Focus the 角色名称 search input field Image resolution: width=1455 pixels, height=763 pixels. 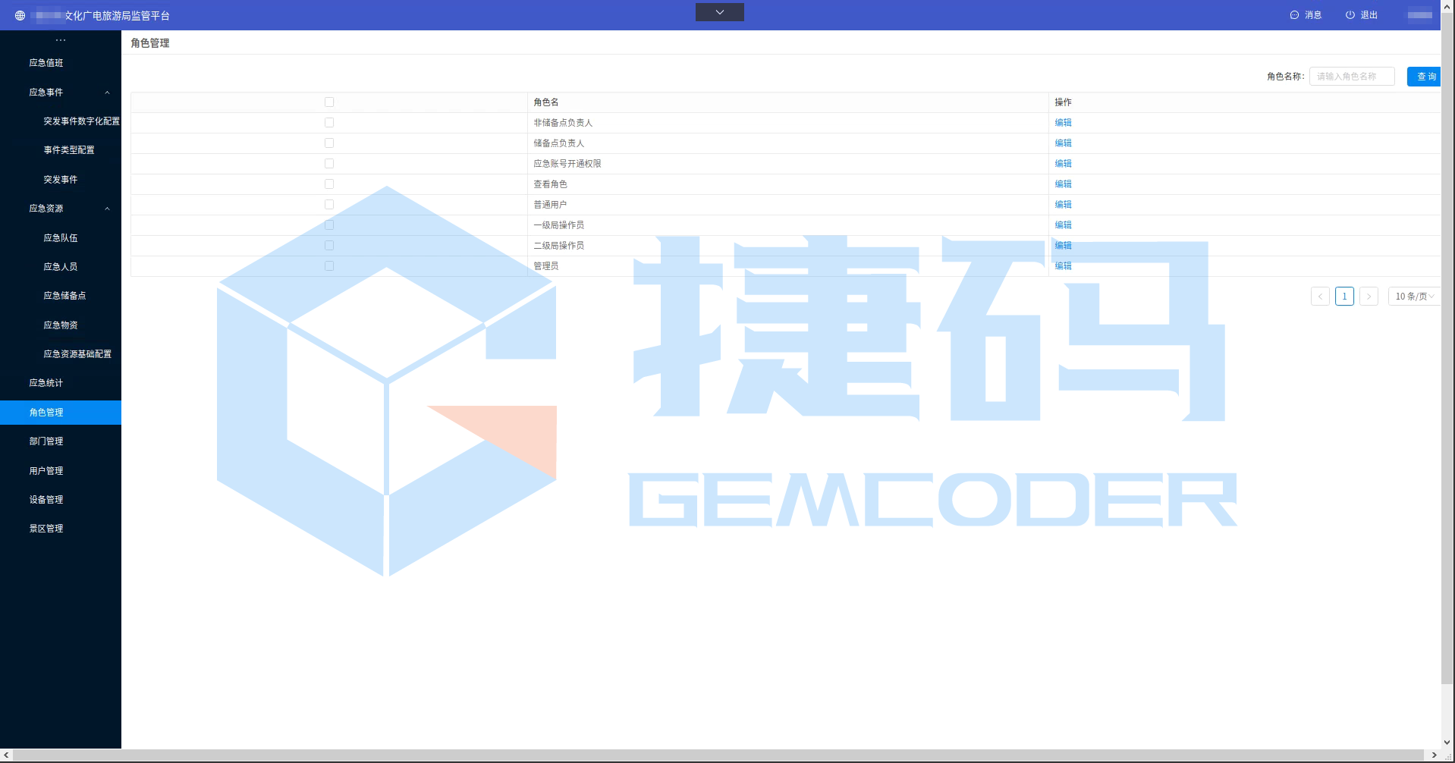pos(1351,77)
